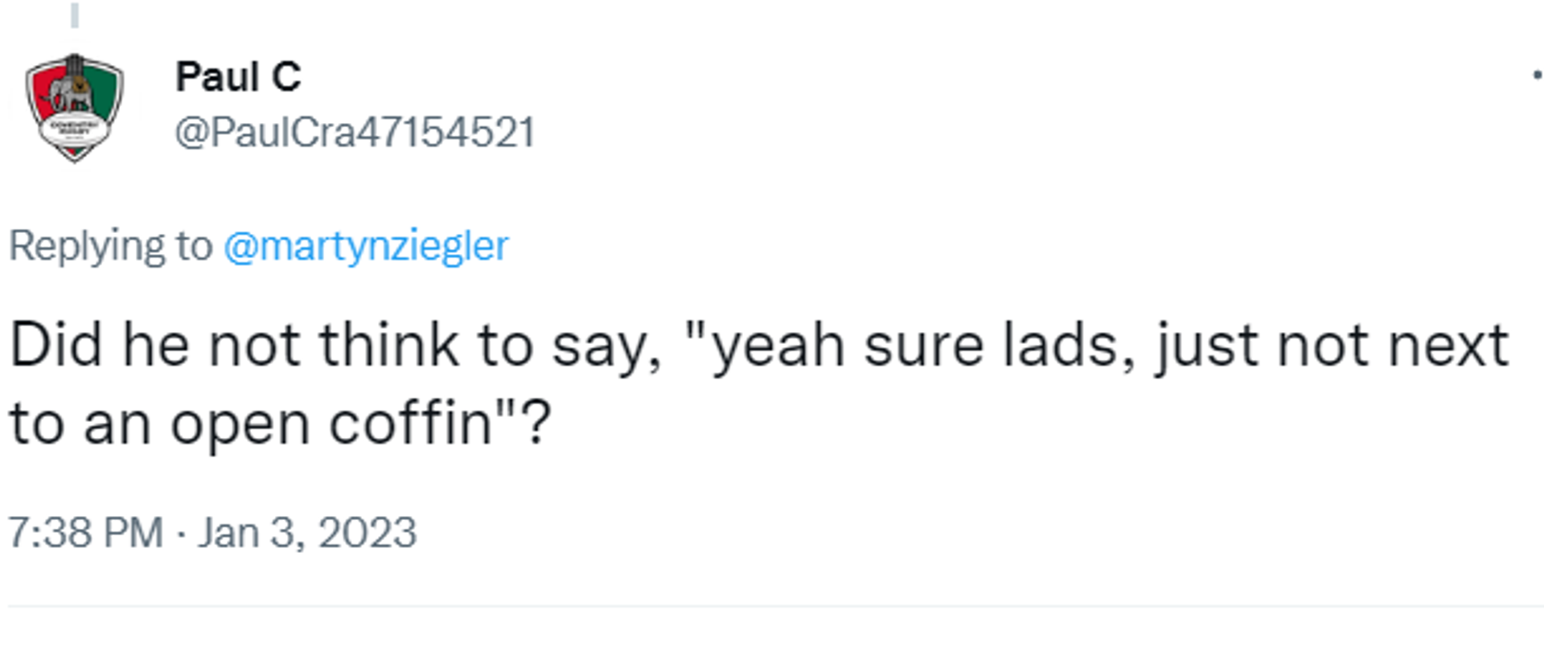Viewport: 1544px width, 655px height.
Task: Open the @PaulCra47154521 handle profile
Action: (355, 133)
